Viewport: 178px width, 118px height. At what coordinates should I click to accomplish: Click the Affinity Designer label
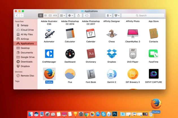[x=112, y=21]
